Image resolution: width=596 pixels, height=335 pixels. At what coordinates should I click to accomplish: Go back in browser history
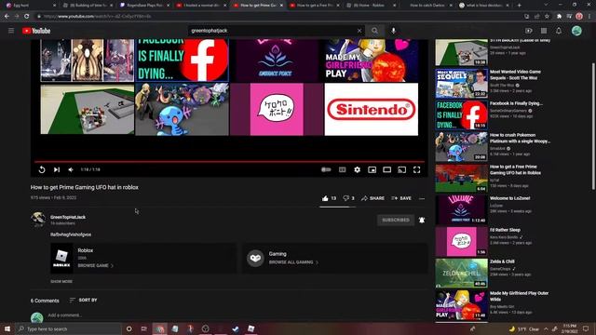point(7,17)
